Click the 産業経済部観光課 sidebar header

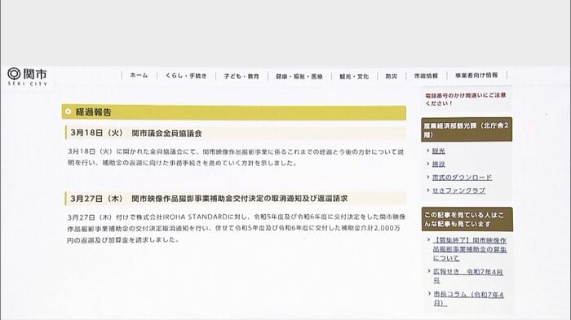(467, 129)
